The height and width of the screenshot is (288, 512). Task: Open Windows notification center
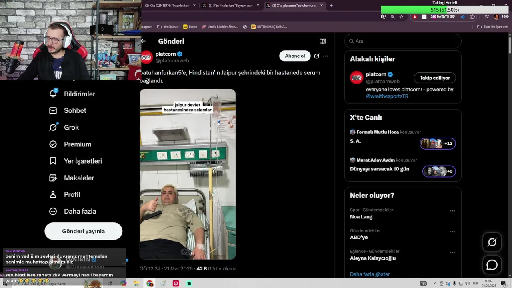coord(504,284)
